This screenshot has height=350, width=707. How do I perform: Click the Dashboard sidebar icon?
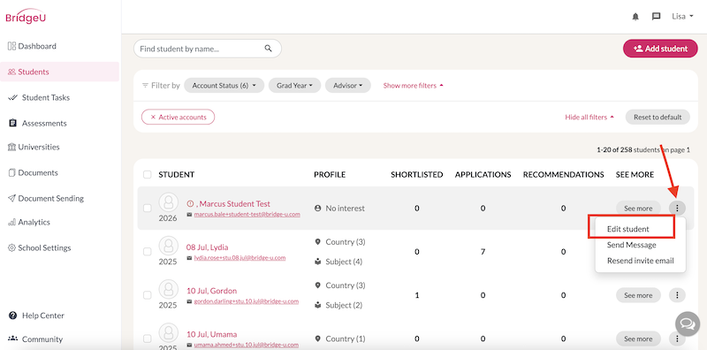(x=11, y=46)
